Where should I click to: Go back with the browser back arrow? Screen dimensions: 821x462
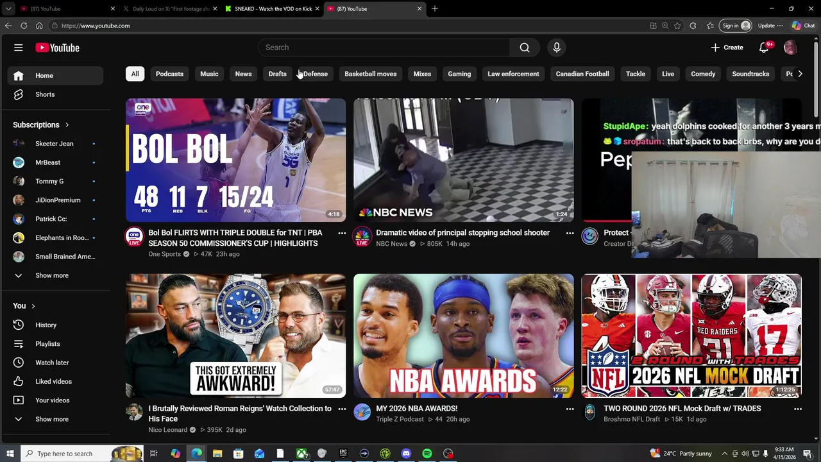(x=8, y=26)
